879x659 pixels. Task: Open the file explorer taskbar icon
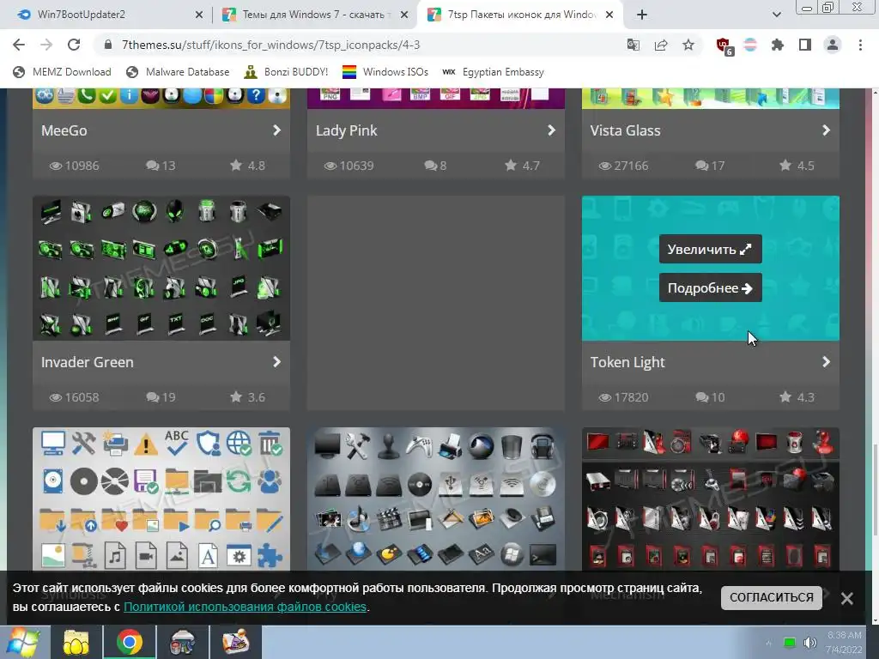[76, 643]
